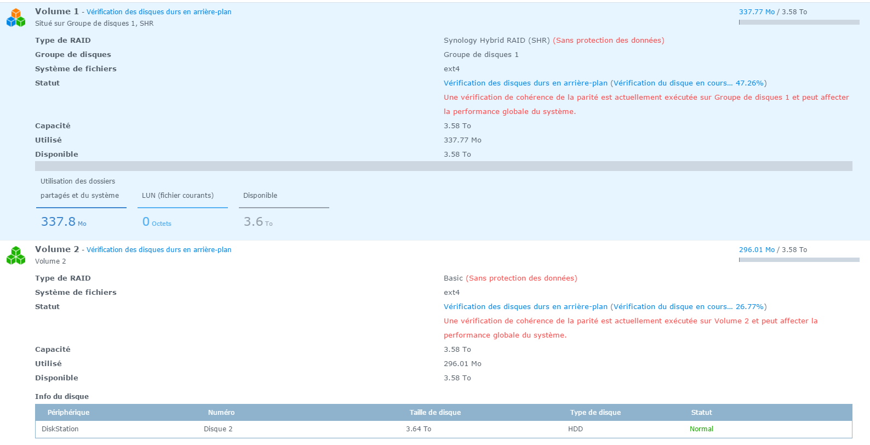Click the Statut column header in disk table
The height and width of the screenshot is (445, 870).
[x=702, y=413]
